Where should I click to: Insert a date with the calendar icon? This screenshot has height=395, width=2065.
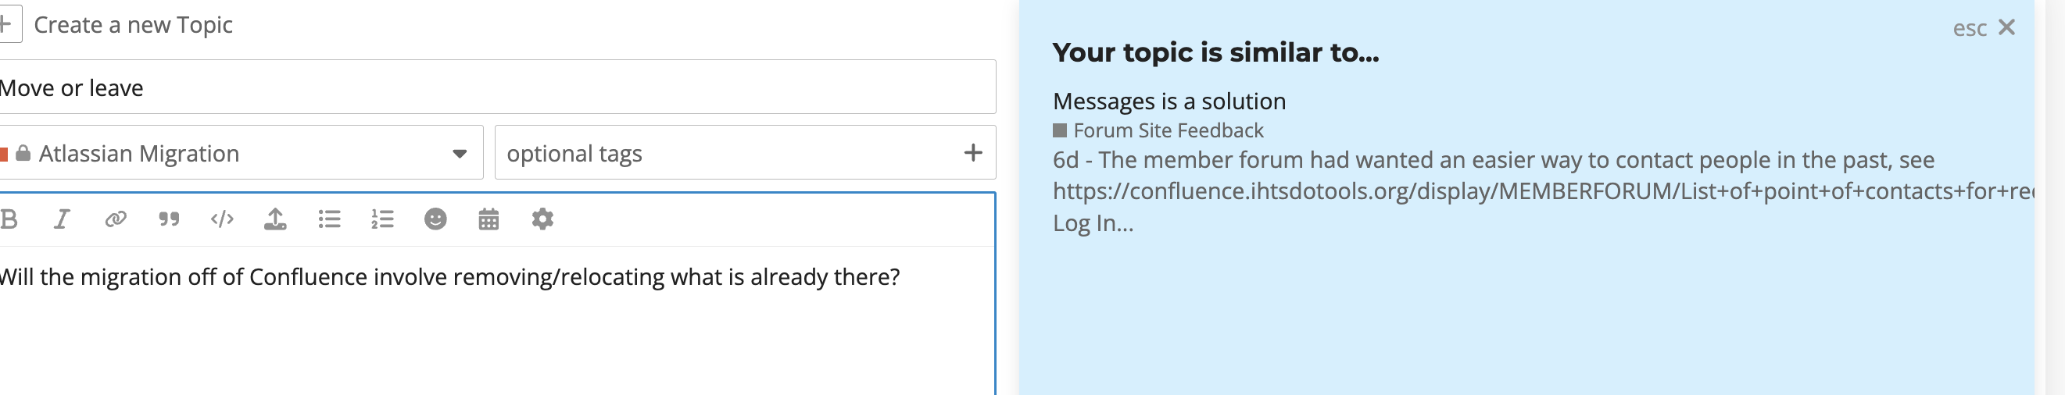tap(489, 219)
